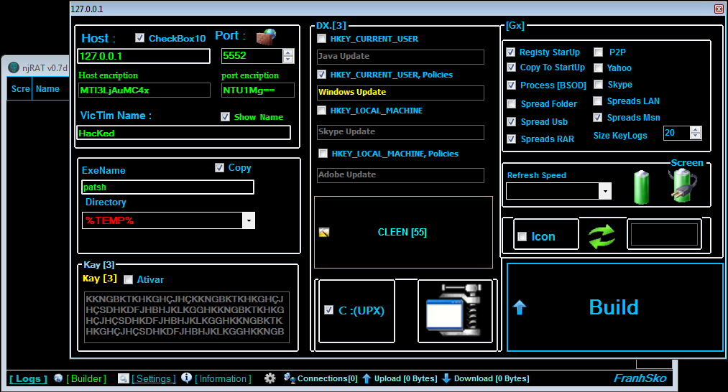Click the info icon before Information
The height and width of the screenshot is (392, 728).
(x=187, y=378)
